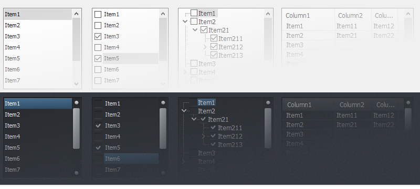Click the dark tree view top scroll dot
The height and width of the screenshot is (189, 420).
tap(268, 102)
